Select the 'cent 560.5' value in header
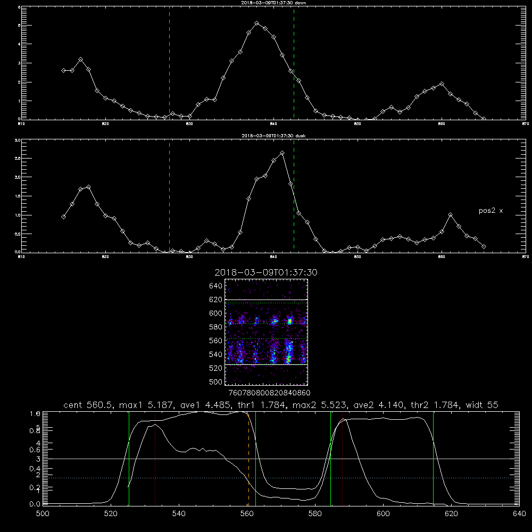This screenshot has height=532, width=532. tap(88, 405)
